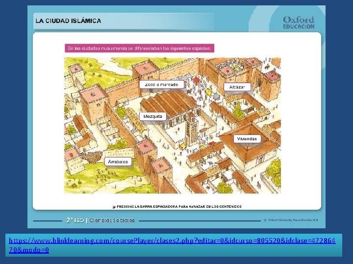
Task: Click the Islamic city illustration
Action: click(173, 126)
